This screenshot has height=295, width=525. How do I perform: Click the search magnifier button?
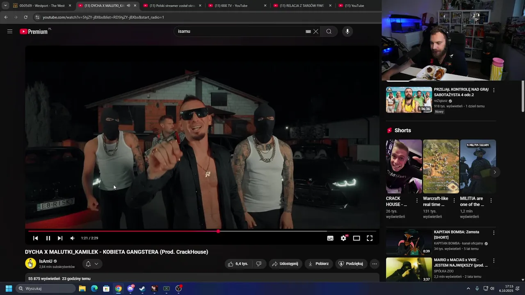329,32
